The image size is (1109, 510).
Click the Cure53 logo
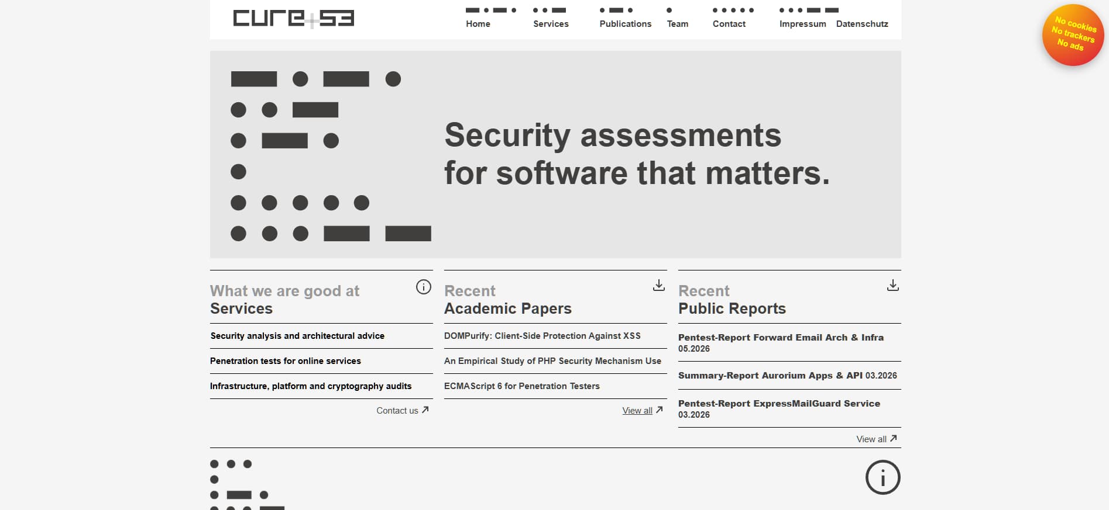coord(293,18)
